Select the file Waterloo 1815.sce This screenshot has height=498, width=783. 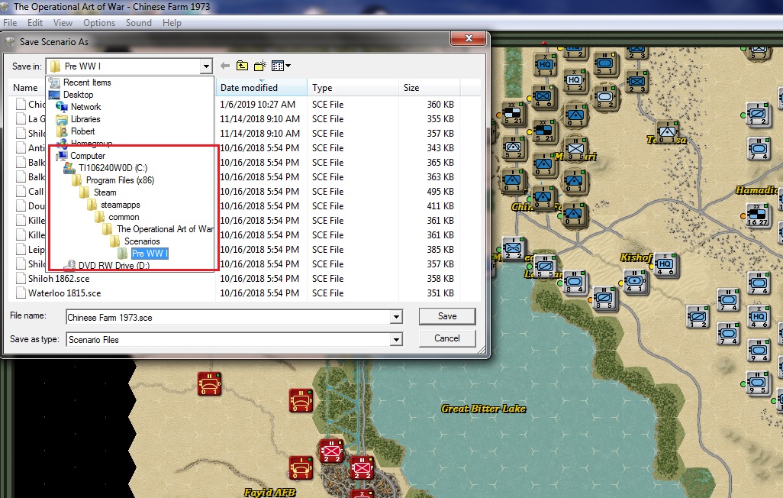pos(64,293)
